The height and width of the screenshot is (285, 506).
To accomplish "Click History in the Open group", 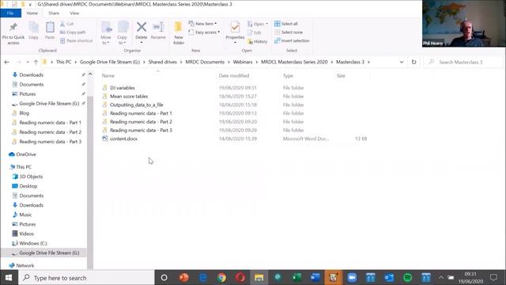I will 258,41.
